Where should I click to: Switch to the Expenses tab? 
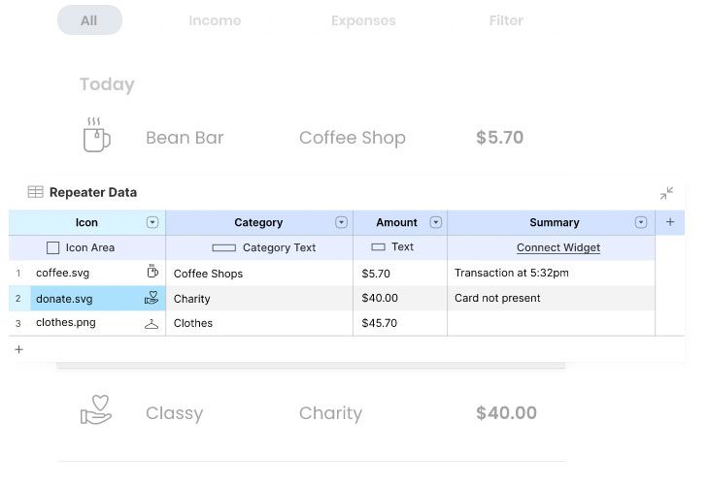point(364,20)
